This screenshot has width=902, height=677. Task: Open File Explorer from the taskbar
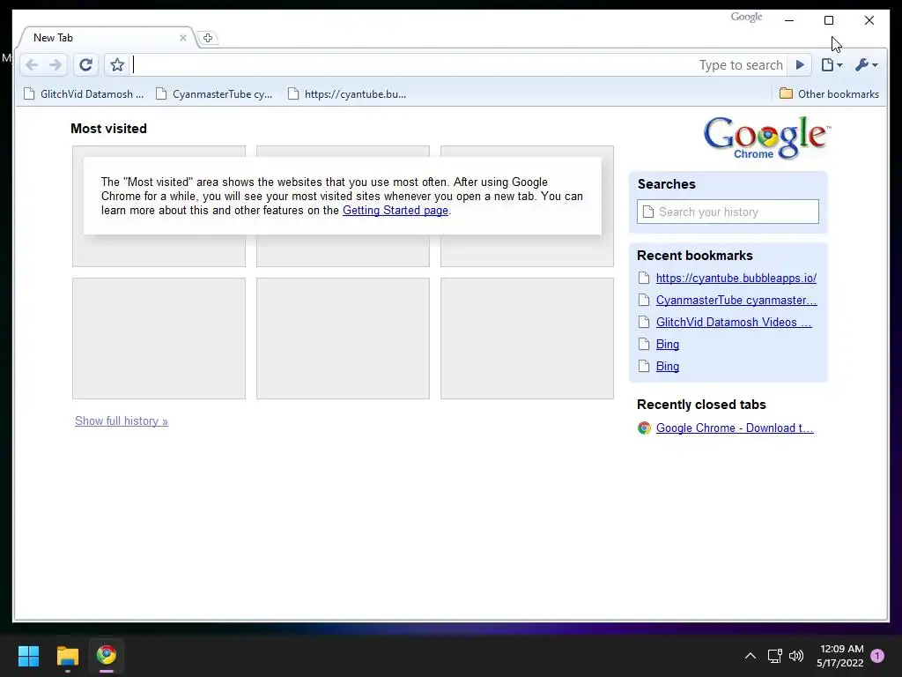point(67,656)
